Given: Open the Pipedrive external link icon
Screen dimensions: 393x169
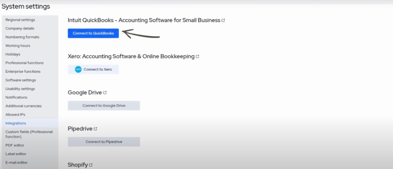Looking at the screenshot, I should click(x=95, y=129).
